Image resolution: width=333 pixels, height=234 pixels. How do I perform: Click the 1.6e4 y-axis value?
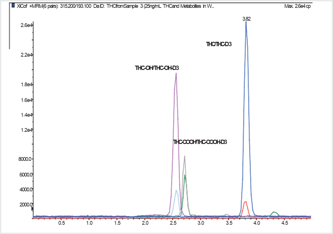click(x=27, y=100)
